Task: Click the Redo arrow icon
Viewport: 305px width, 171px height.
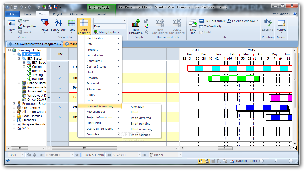Action: click(30, 7)
